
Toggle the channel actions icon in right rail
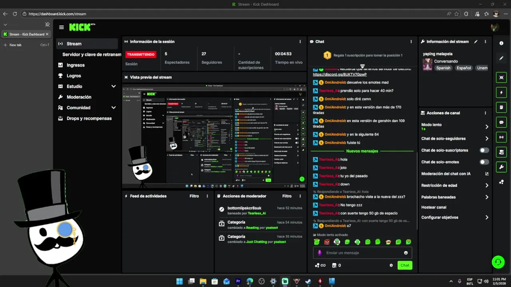pos(501,152)
